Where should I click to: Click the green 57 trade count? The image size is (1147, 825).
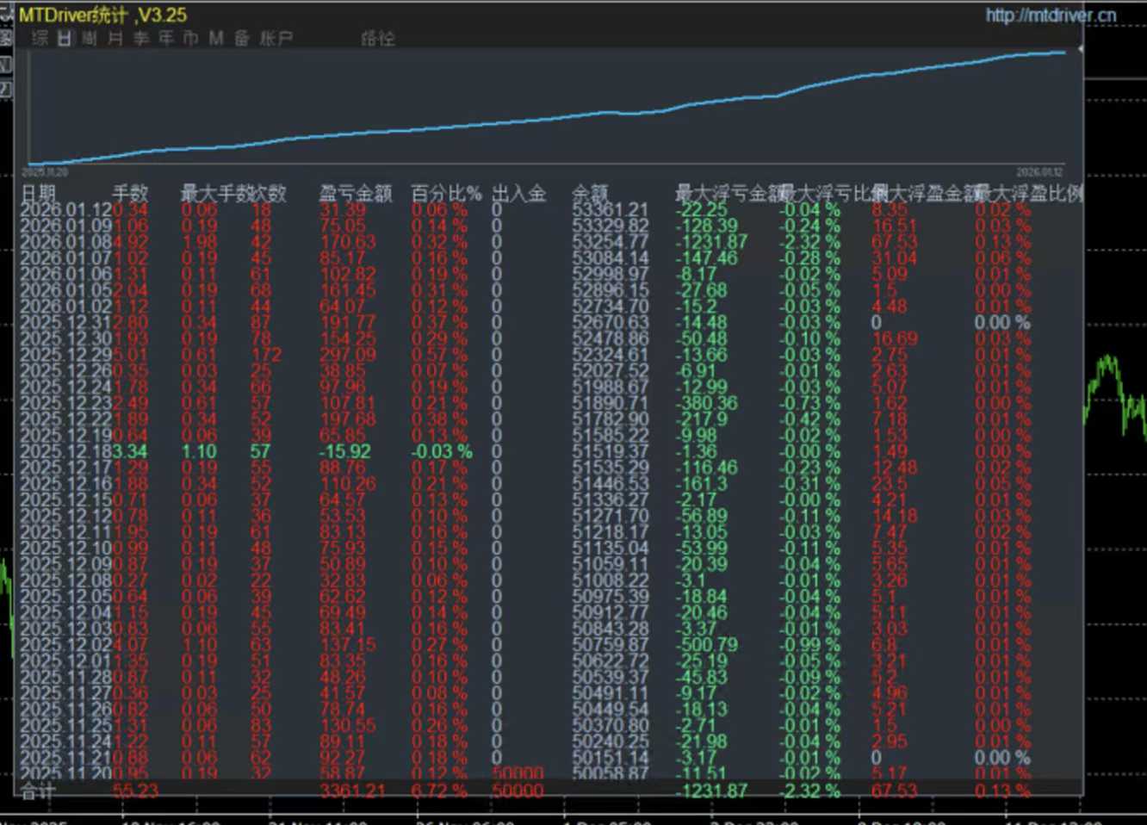[x=260, y=451]
